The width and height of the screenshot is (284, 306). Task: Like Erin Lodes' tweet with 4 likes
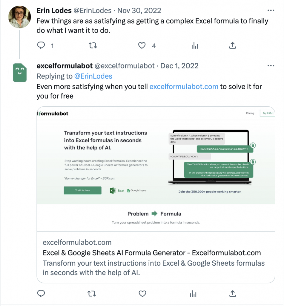click(x=142, y=45)
